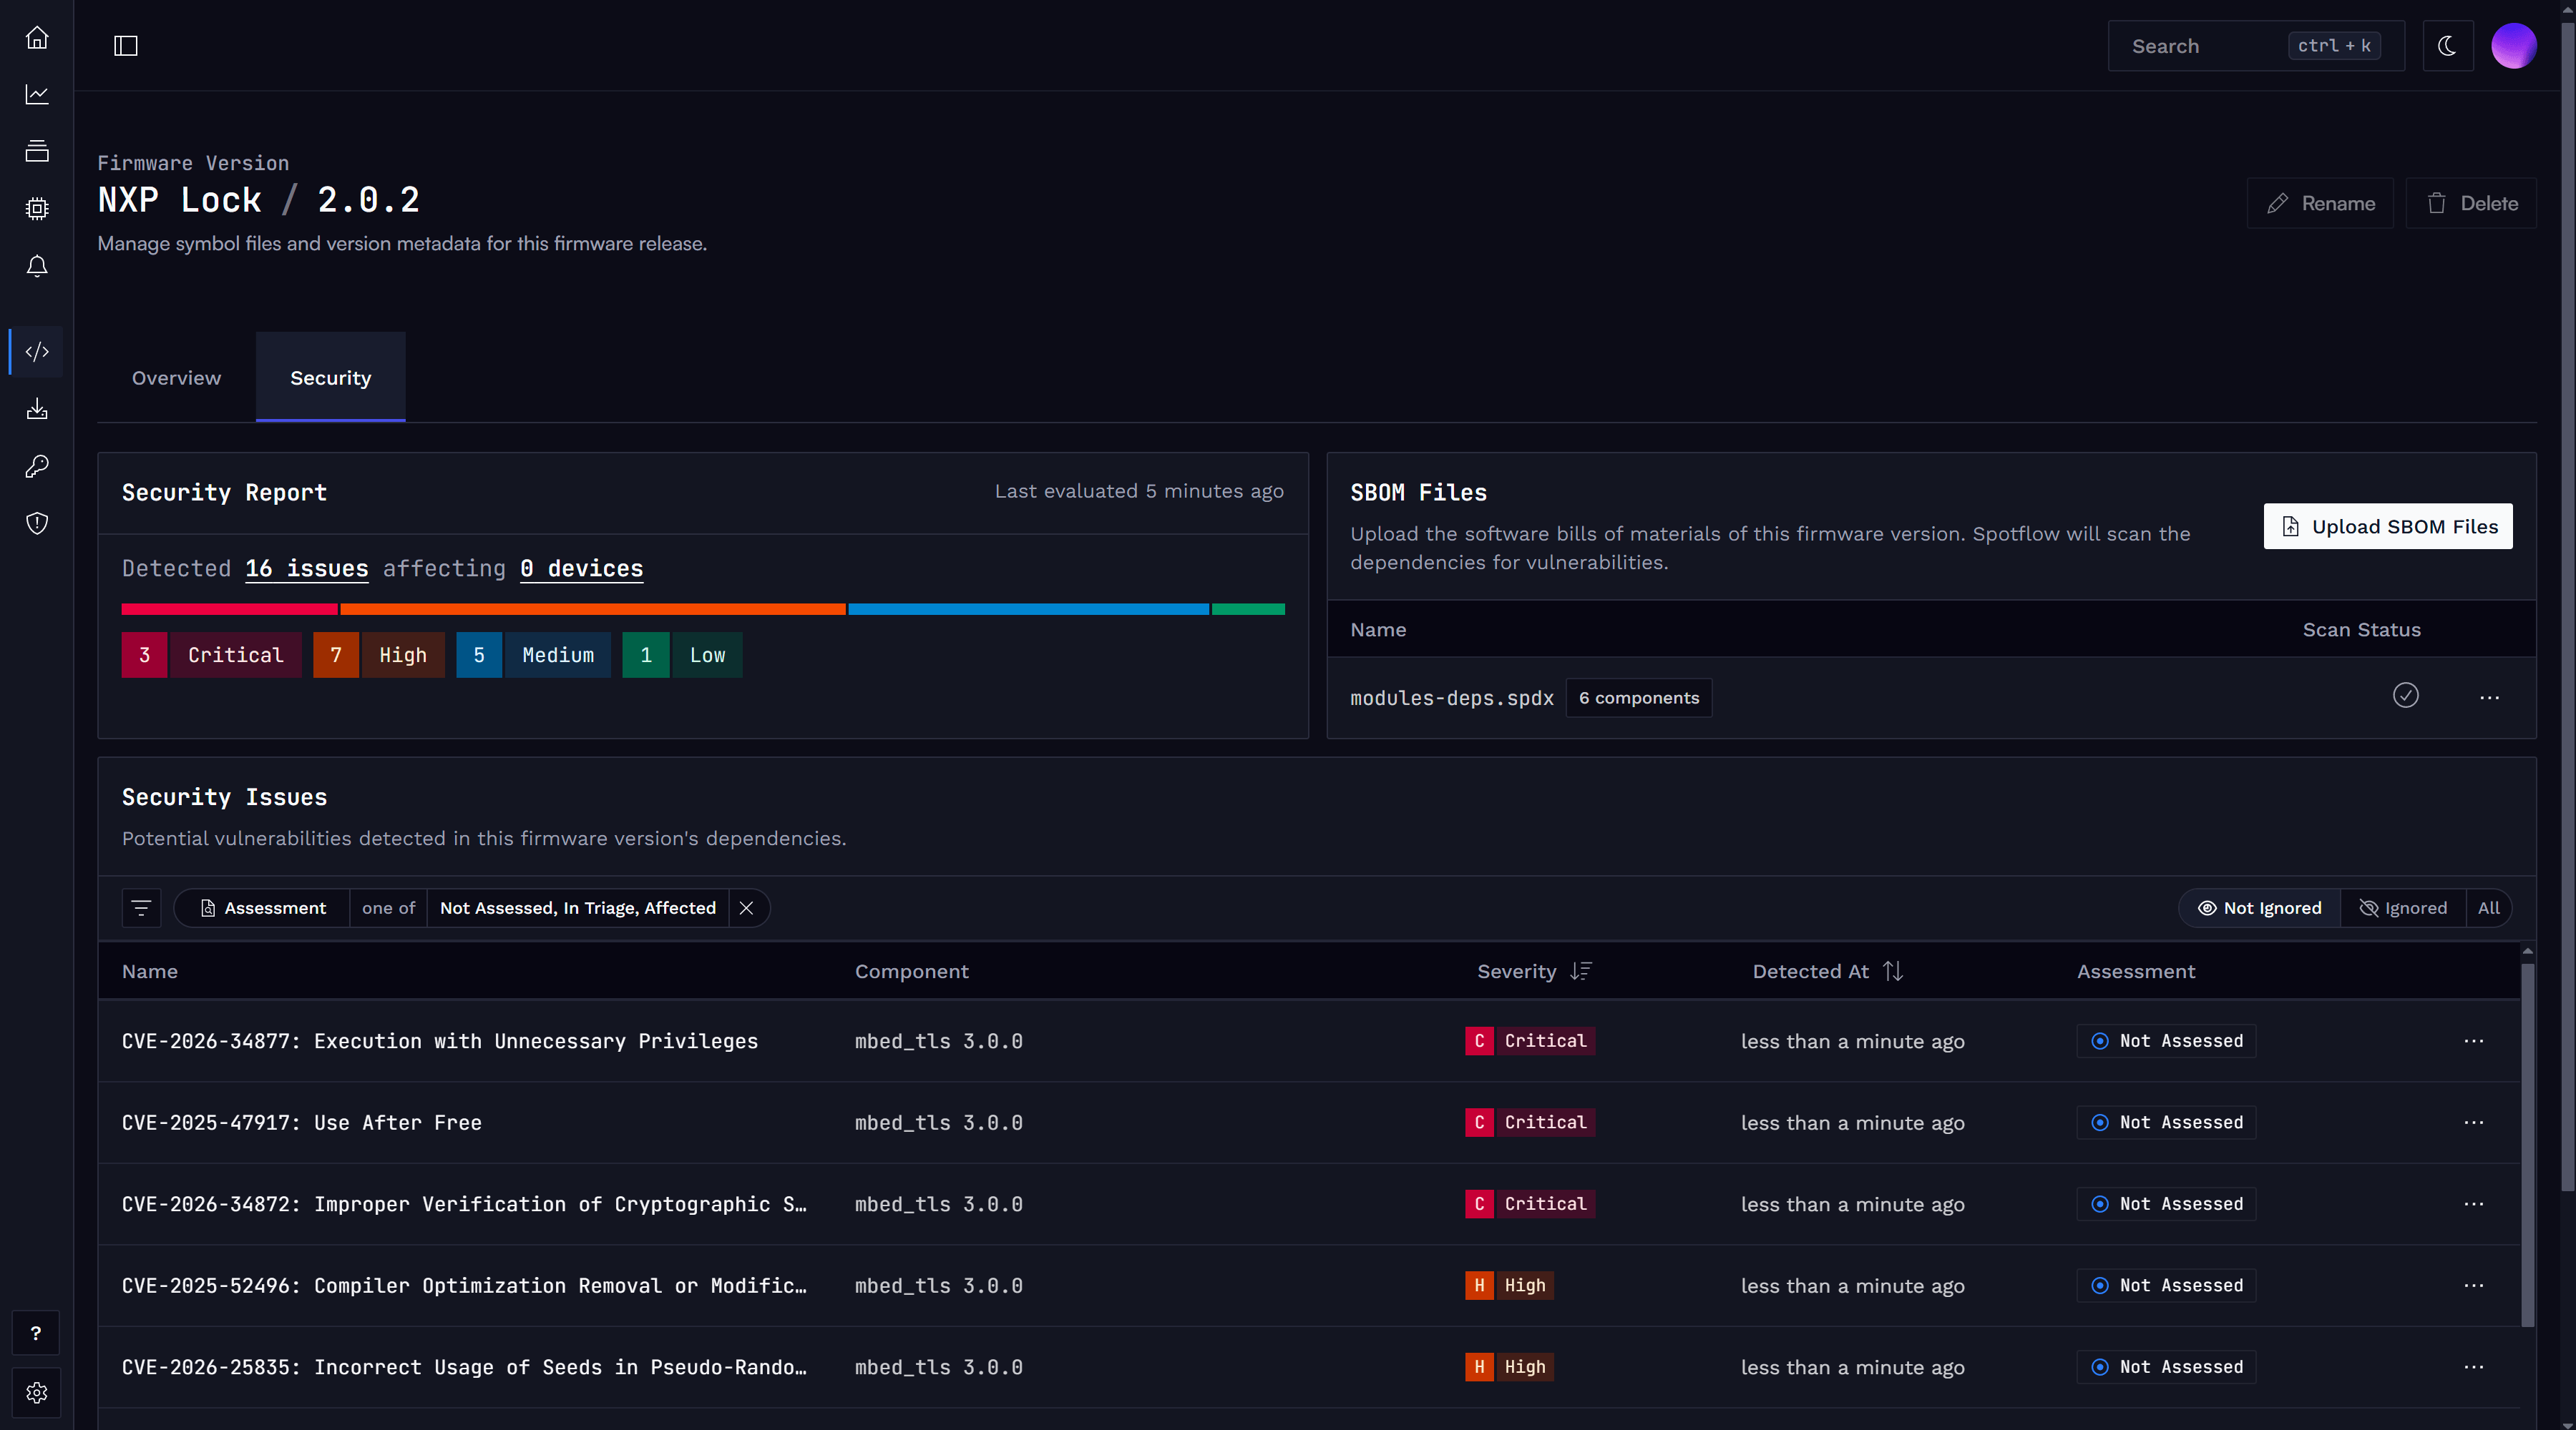Open the filter list icon
Viewport: 2576px width, 1430px height.
(141, 907)
